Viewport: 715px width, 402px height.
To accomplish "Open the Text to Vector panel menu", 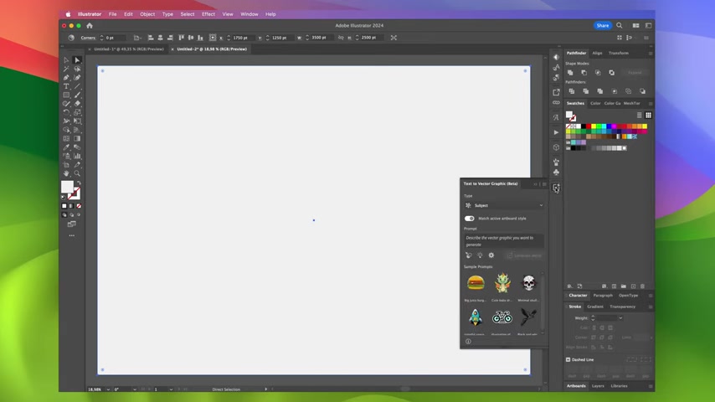I will click(544, 184).
